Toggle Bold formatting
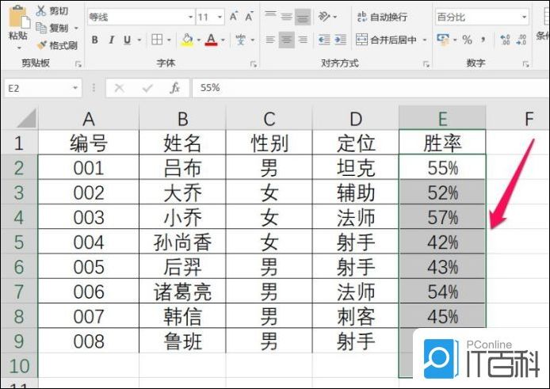This screenshot has height=389, width=550. (x=95, y=40)
